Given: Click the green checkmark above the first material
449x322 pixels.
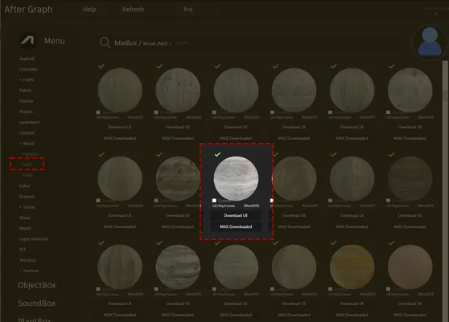Looking at the screenshot, I should (x=101, y=67).
